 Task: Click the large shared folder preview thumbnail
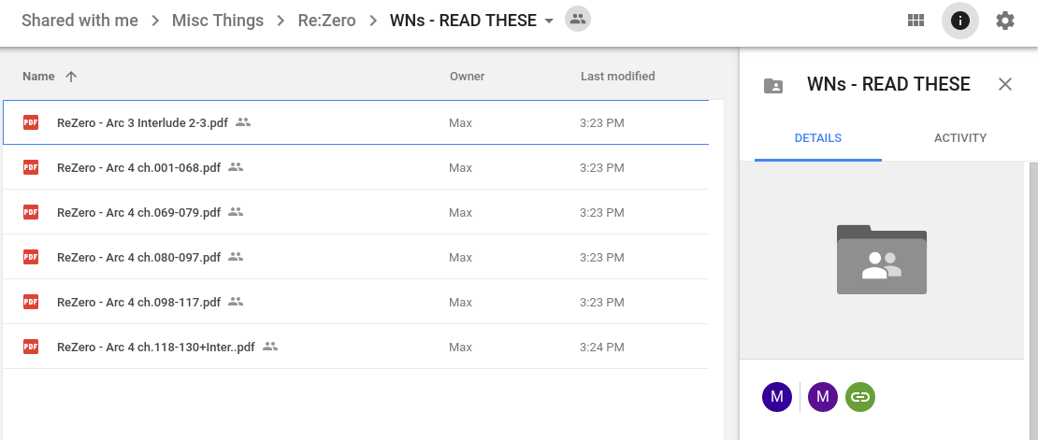(882, 260)
